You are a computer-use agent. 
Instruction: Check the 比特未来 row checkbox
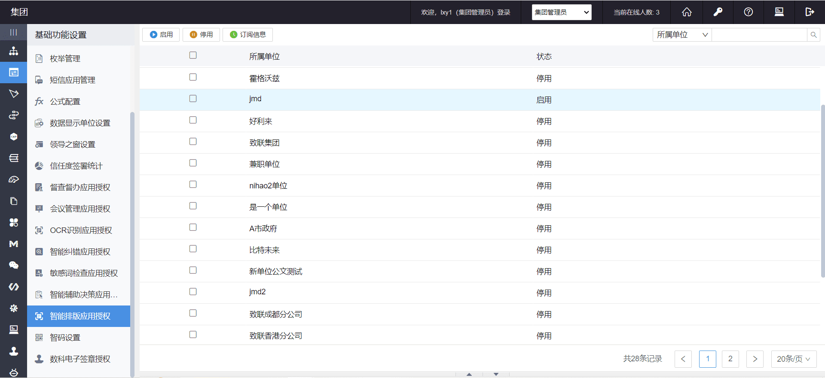point(193,249)
